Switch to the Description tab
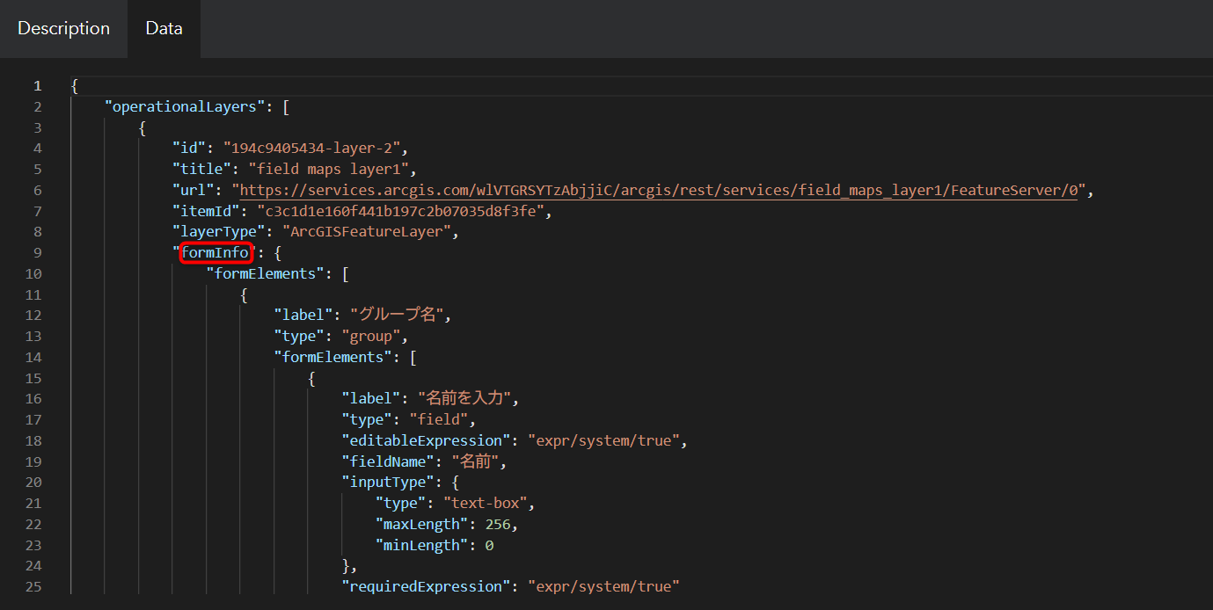Viewport: 1213px width, 610px height. click(62, 28)
